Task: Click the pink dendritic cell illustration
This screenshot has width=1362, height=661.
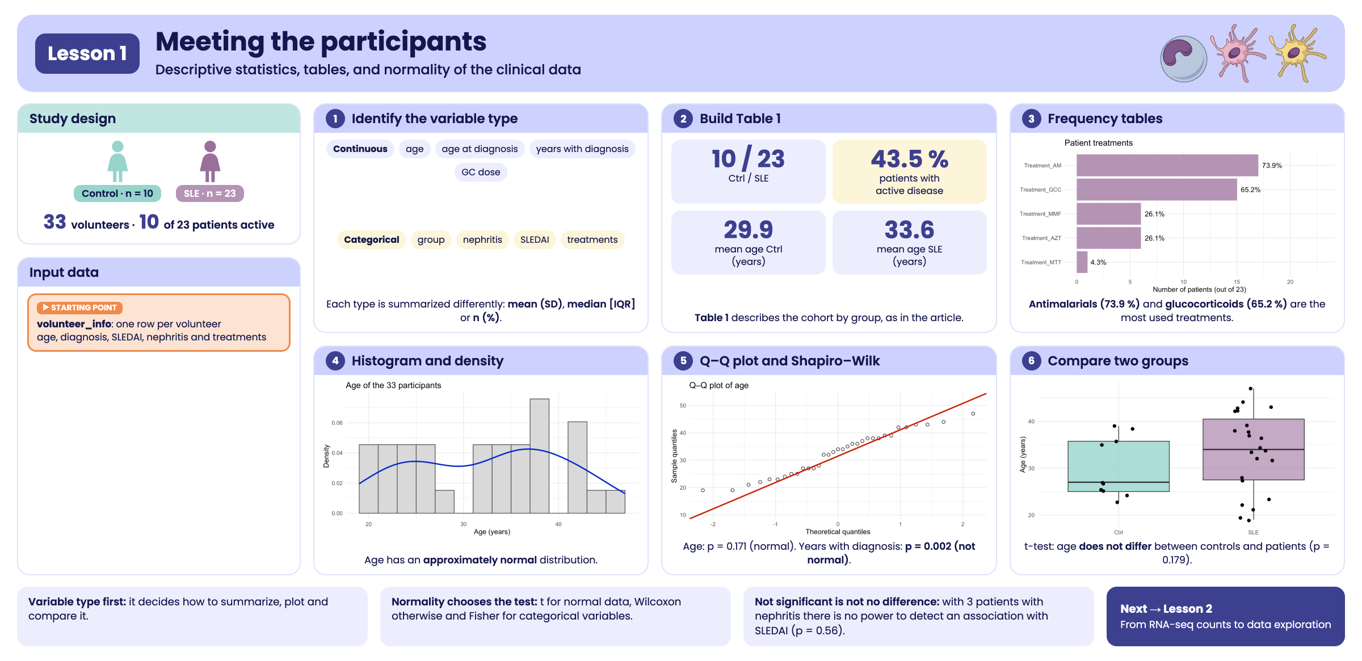Action: tap(1238, 53)
